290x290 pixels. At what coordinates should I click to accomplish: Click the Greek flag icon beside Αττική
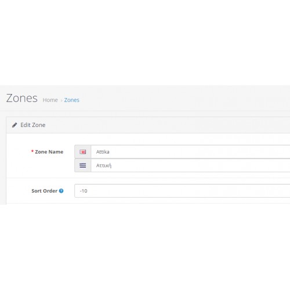point(83,165)
